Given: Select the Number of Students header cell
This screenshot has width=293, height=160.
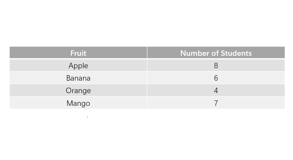Looking at the screenshot, I should coord(216,53).
